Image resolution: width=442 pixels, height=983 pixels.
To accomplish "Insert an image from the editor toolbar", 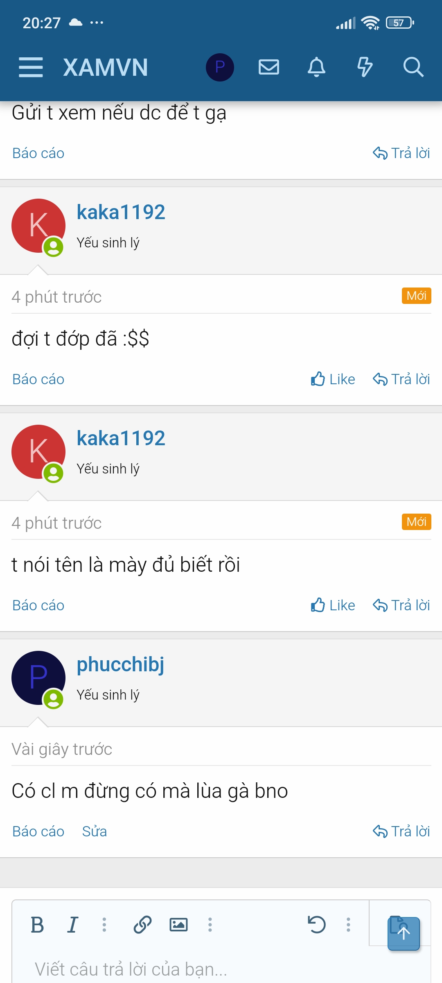I will pyautogui.click(x=178, y=924).
